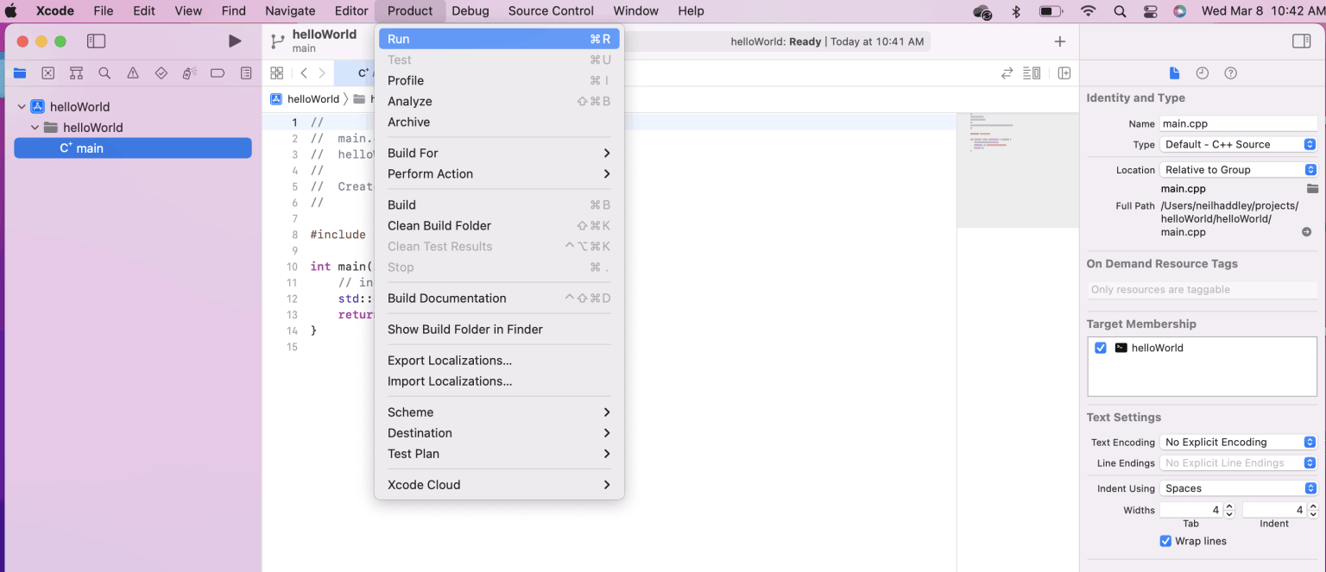Increment the Tab width stepper
The height and width of the screenshot is (572, 1326).
click(x=1230, y=506)
